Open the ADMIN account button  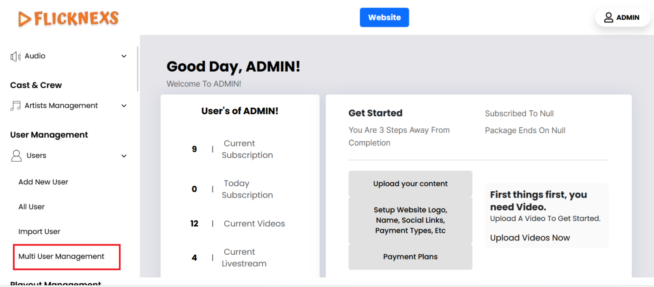pos(623,18)
